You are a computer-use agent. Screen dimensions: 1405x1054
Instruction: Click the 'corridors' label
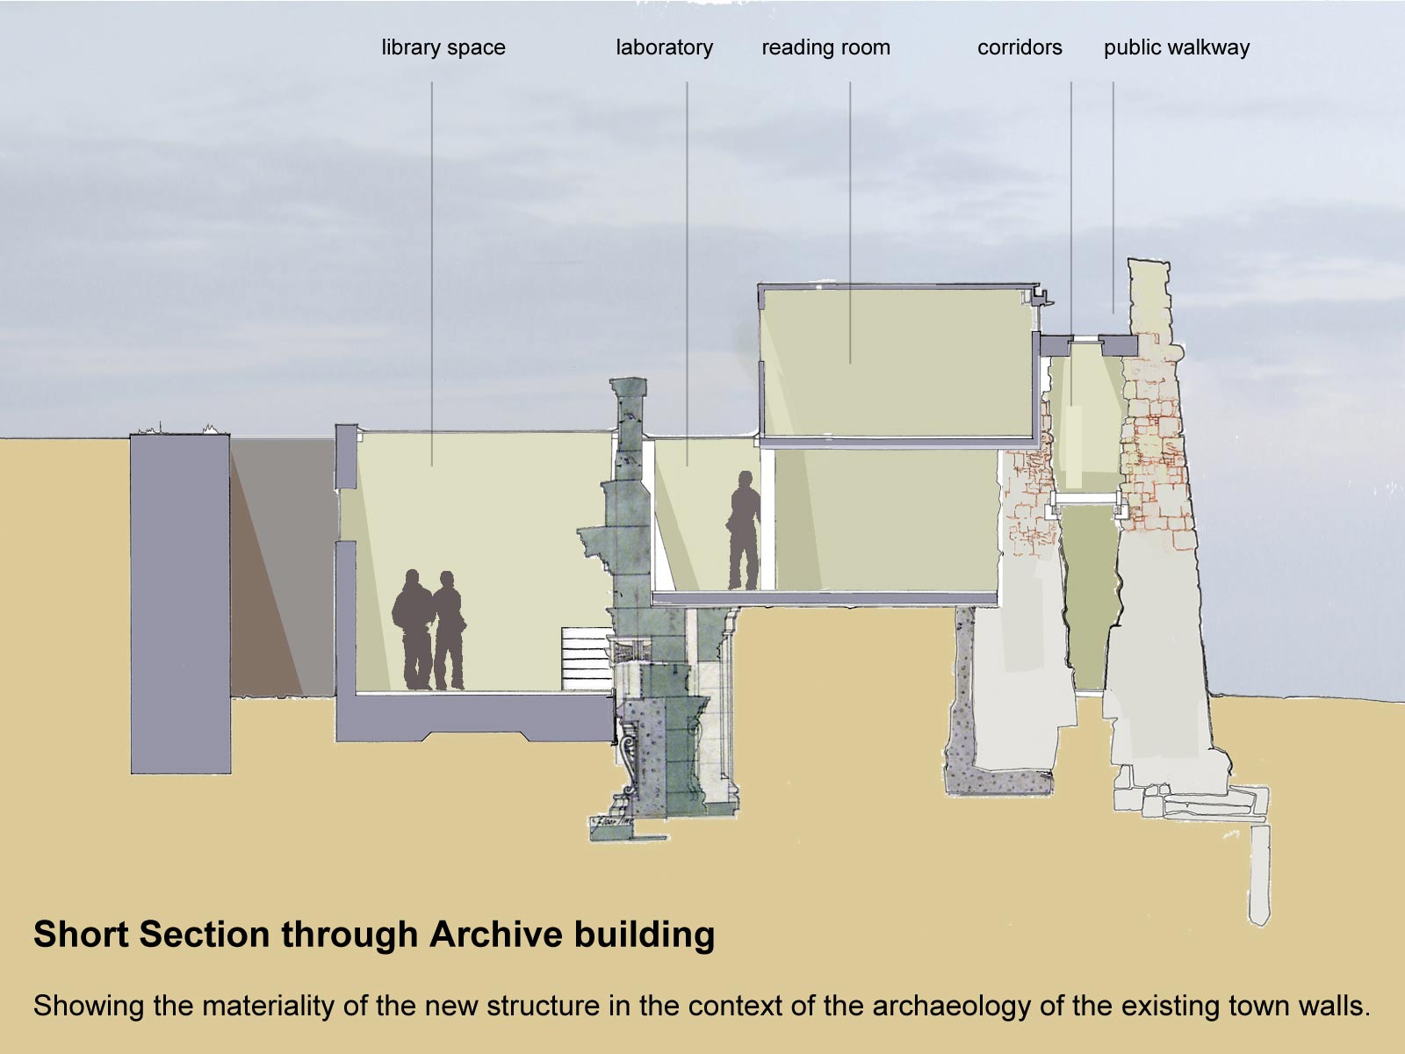click(1020, 47)
